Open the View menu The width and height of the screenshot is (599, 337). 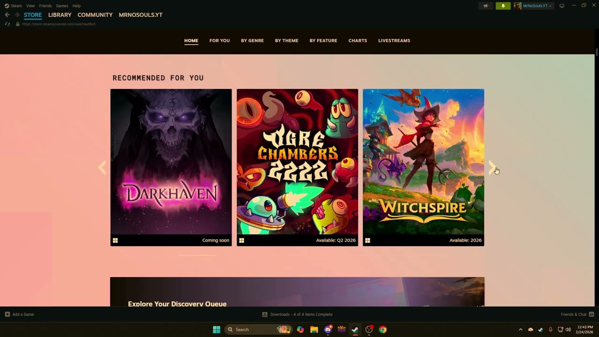coord(30,6)
